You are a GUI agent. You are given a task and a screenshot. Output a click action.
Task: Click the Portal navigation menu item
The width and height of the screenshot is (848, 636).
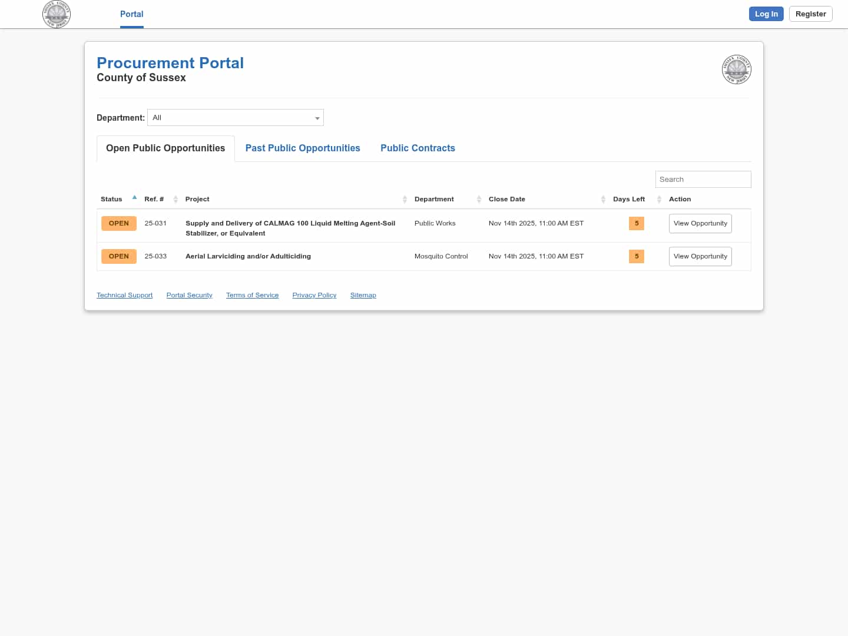pyautogui.click(x=131, y=14)
